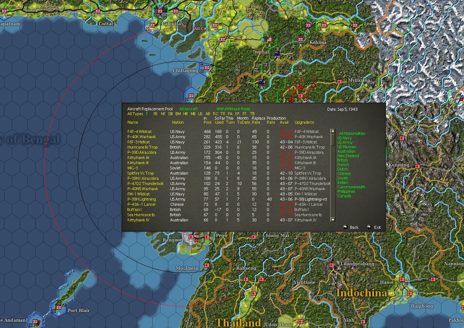
Task: Open the P-40K Warhawk aircraft entry
Action: pyautogui.click(x=142, y=137)
